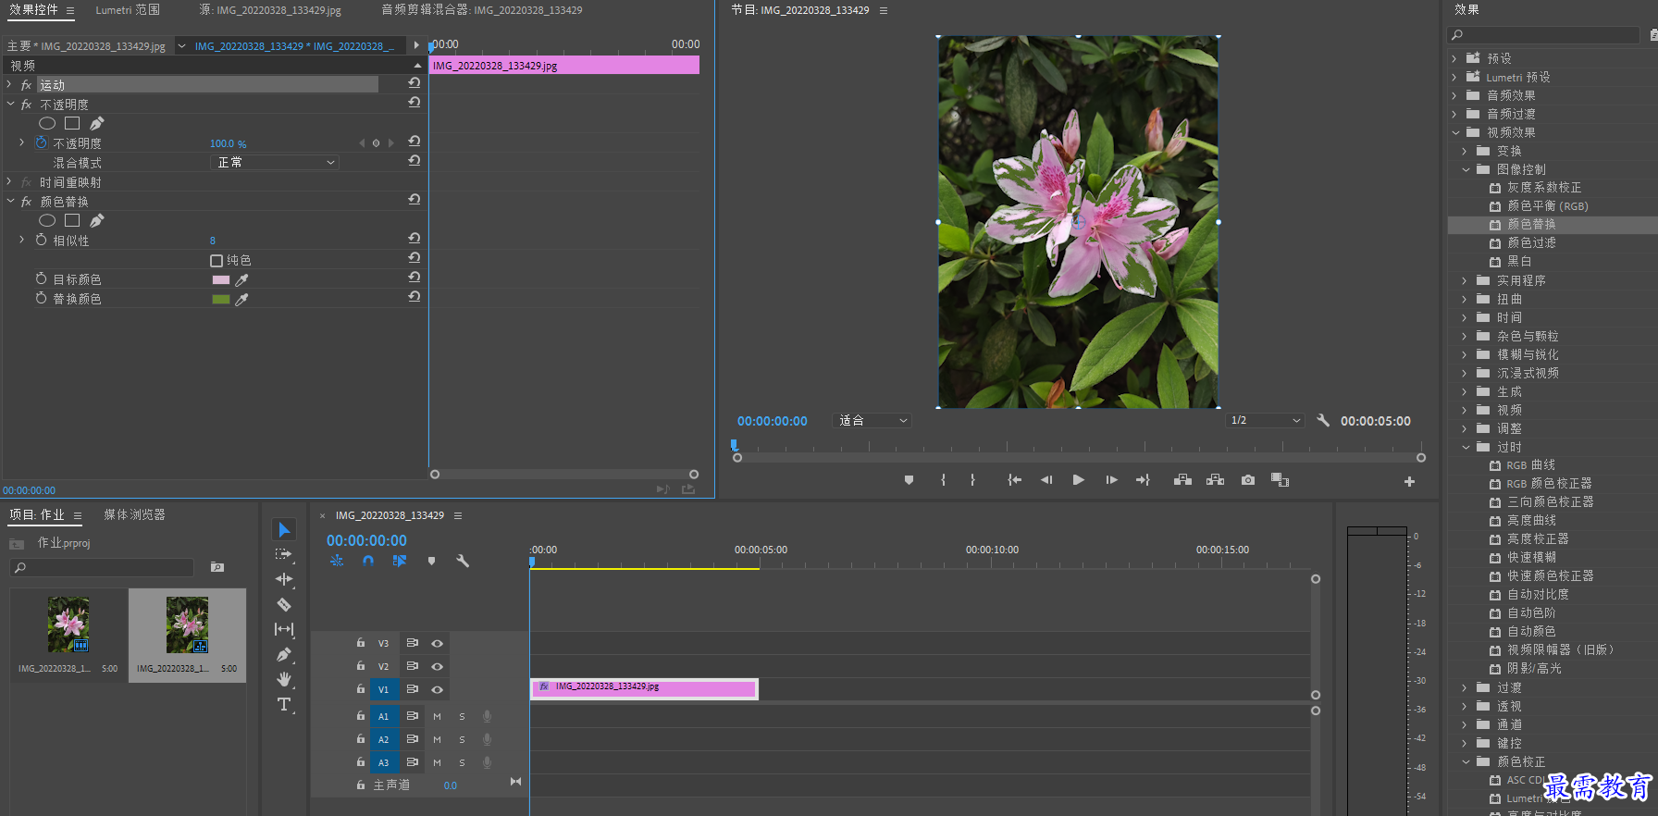Open the zoom level Fit dropdown
The height and width of the screenshot is (816, 1658).
coord(872,421)
